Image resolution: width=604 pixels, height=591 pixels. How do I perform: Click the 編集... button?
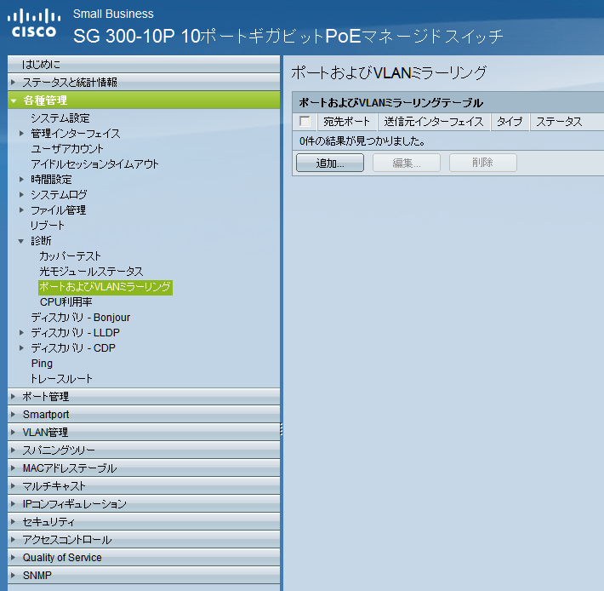pyautogui.click(x=407, y=163)
